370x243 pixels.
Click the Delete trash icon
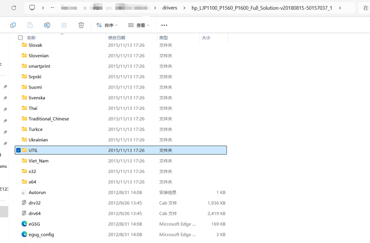[x=81, y=25]
